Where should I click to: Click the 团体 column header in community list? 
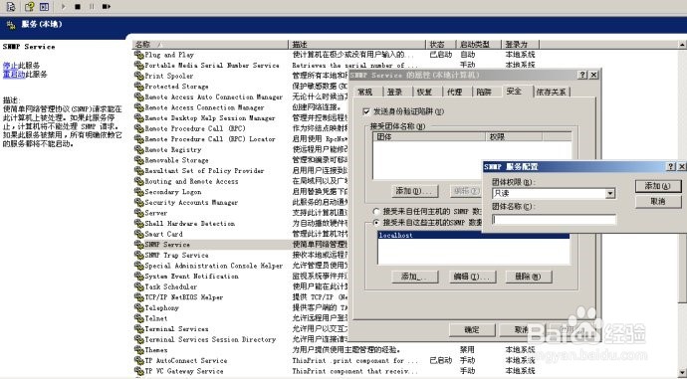point(429,137)
